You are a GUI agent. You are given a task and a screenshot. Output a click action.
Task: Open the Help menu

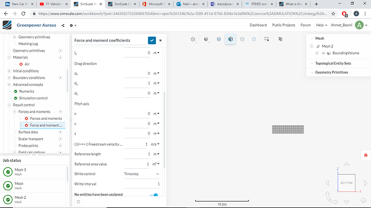pos(322,25)
